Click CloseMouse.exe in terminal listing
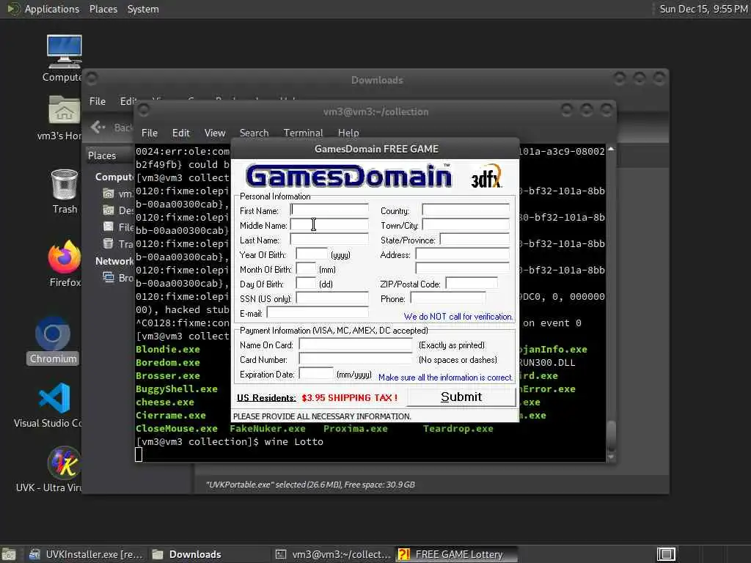 tap(176, 428)
